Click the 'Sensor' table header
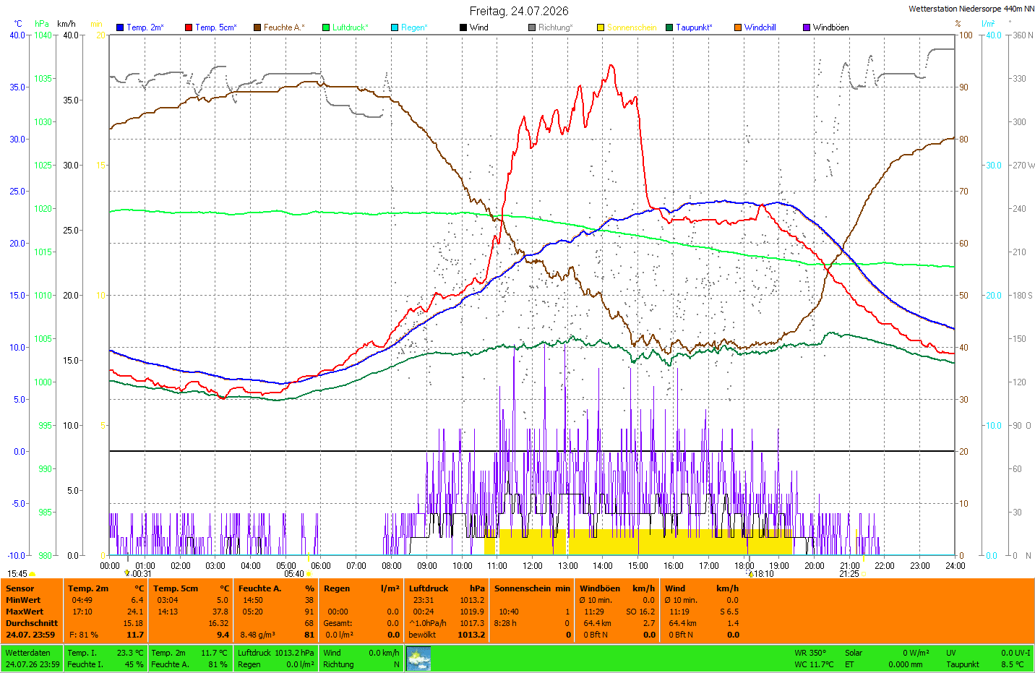The width and height of the screenshot is (1035, 673). pos(20,588)
